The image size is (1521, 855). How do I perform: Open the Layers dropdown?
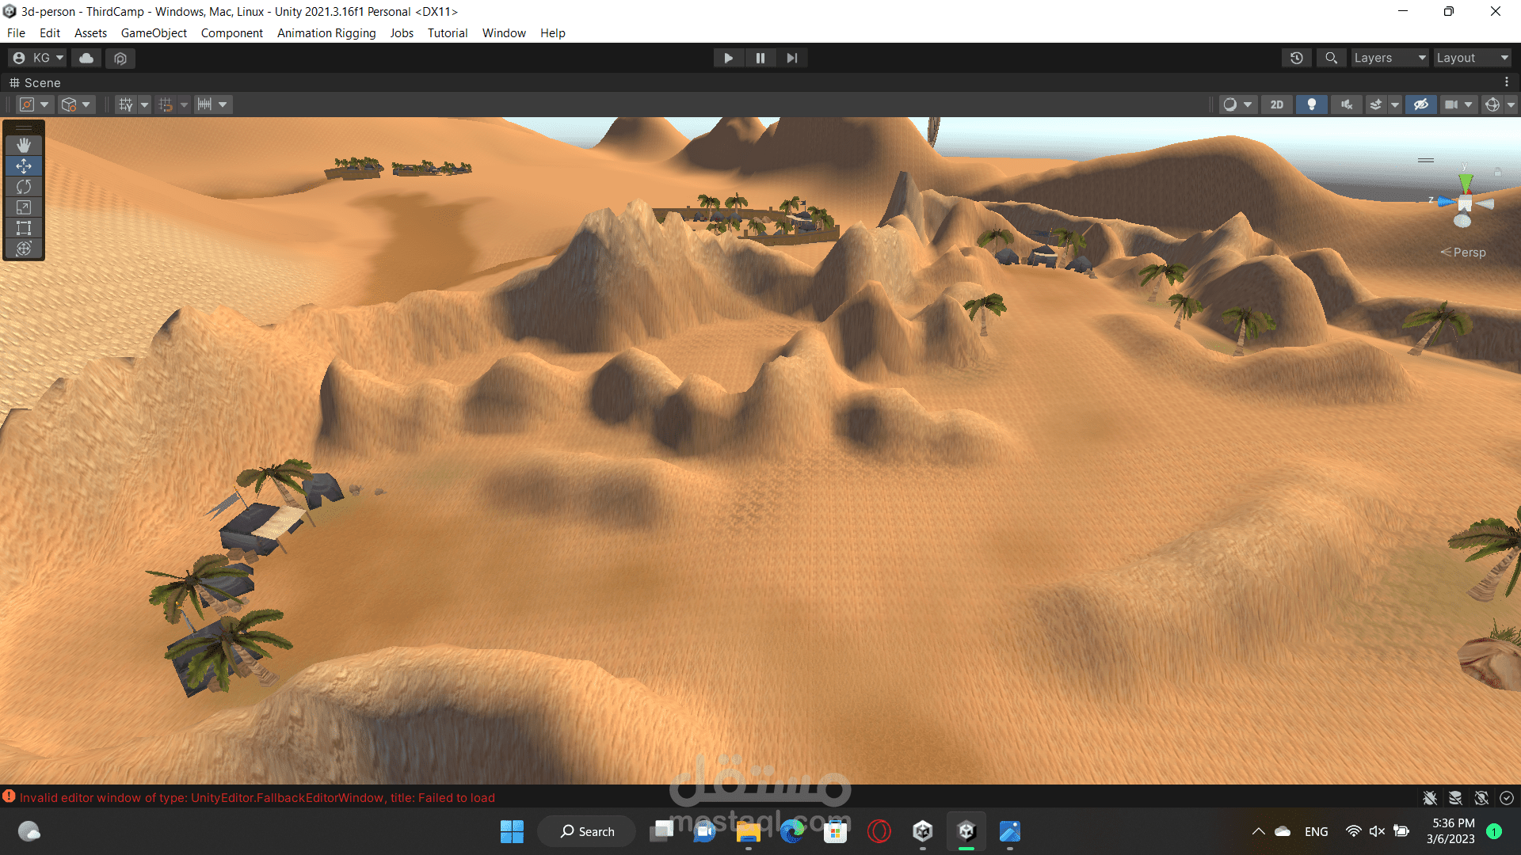point(1389,58)
